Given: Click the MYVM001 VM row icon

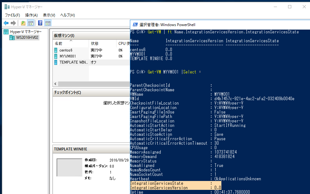Looking at the screenshot, I should tap(56, 56).
